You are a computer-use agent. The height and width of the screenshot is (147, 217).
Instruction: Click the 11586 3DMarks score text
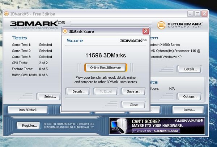(106, 55)
